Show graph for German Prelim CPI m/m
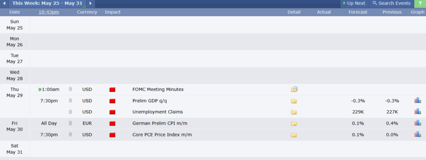 418,123
